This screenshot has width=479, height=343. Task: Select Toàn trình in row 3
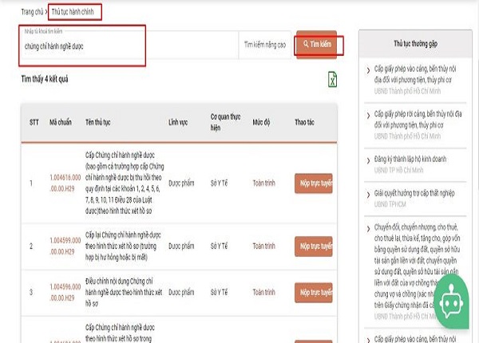pos(264,292)
